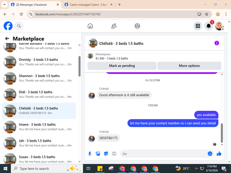Send a thumbs up like

tap(219, 154)
